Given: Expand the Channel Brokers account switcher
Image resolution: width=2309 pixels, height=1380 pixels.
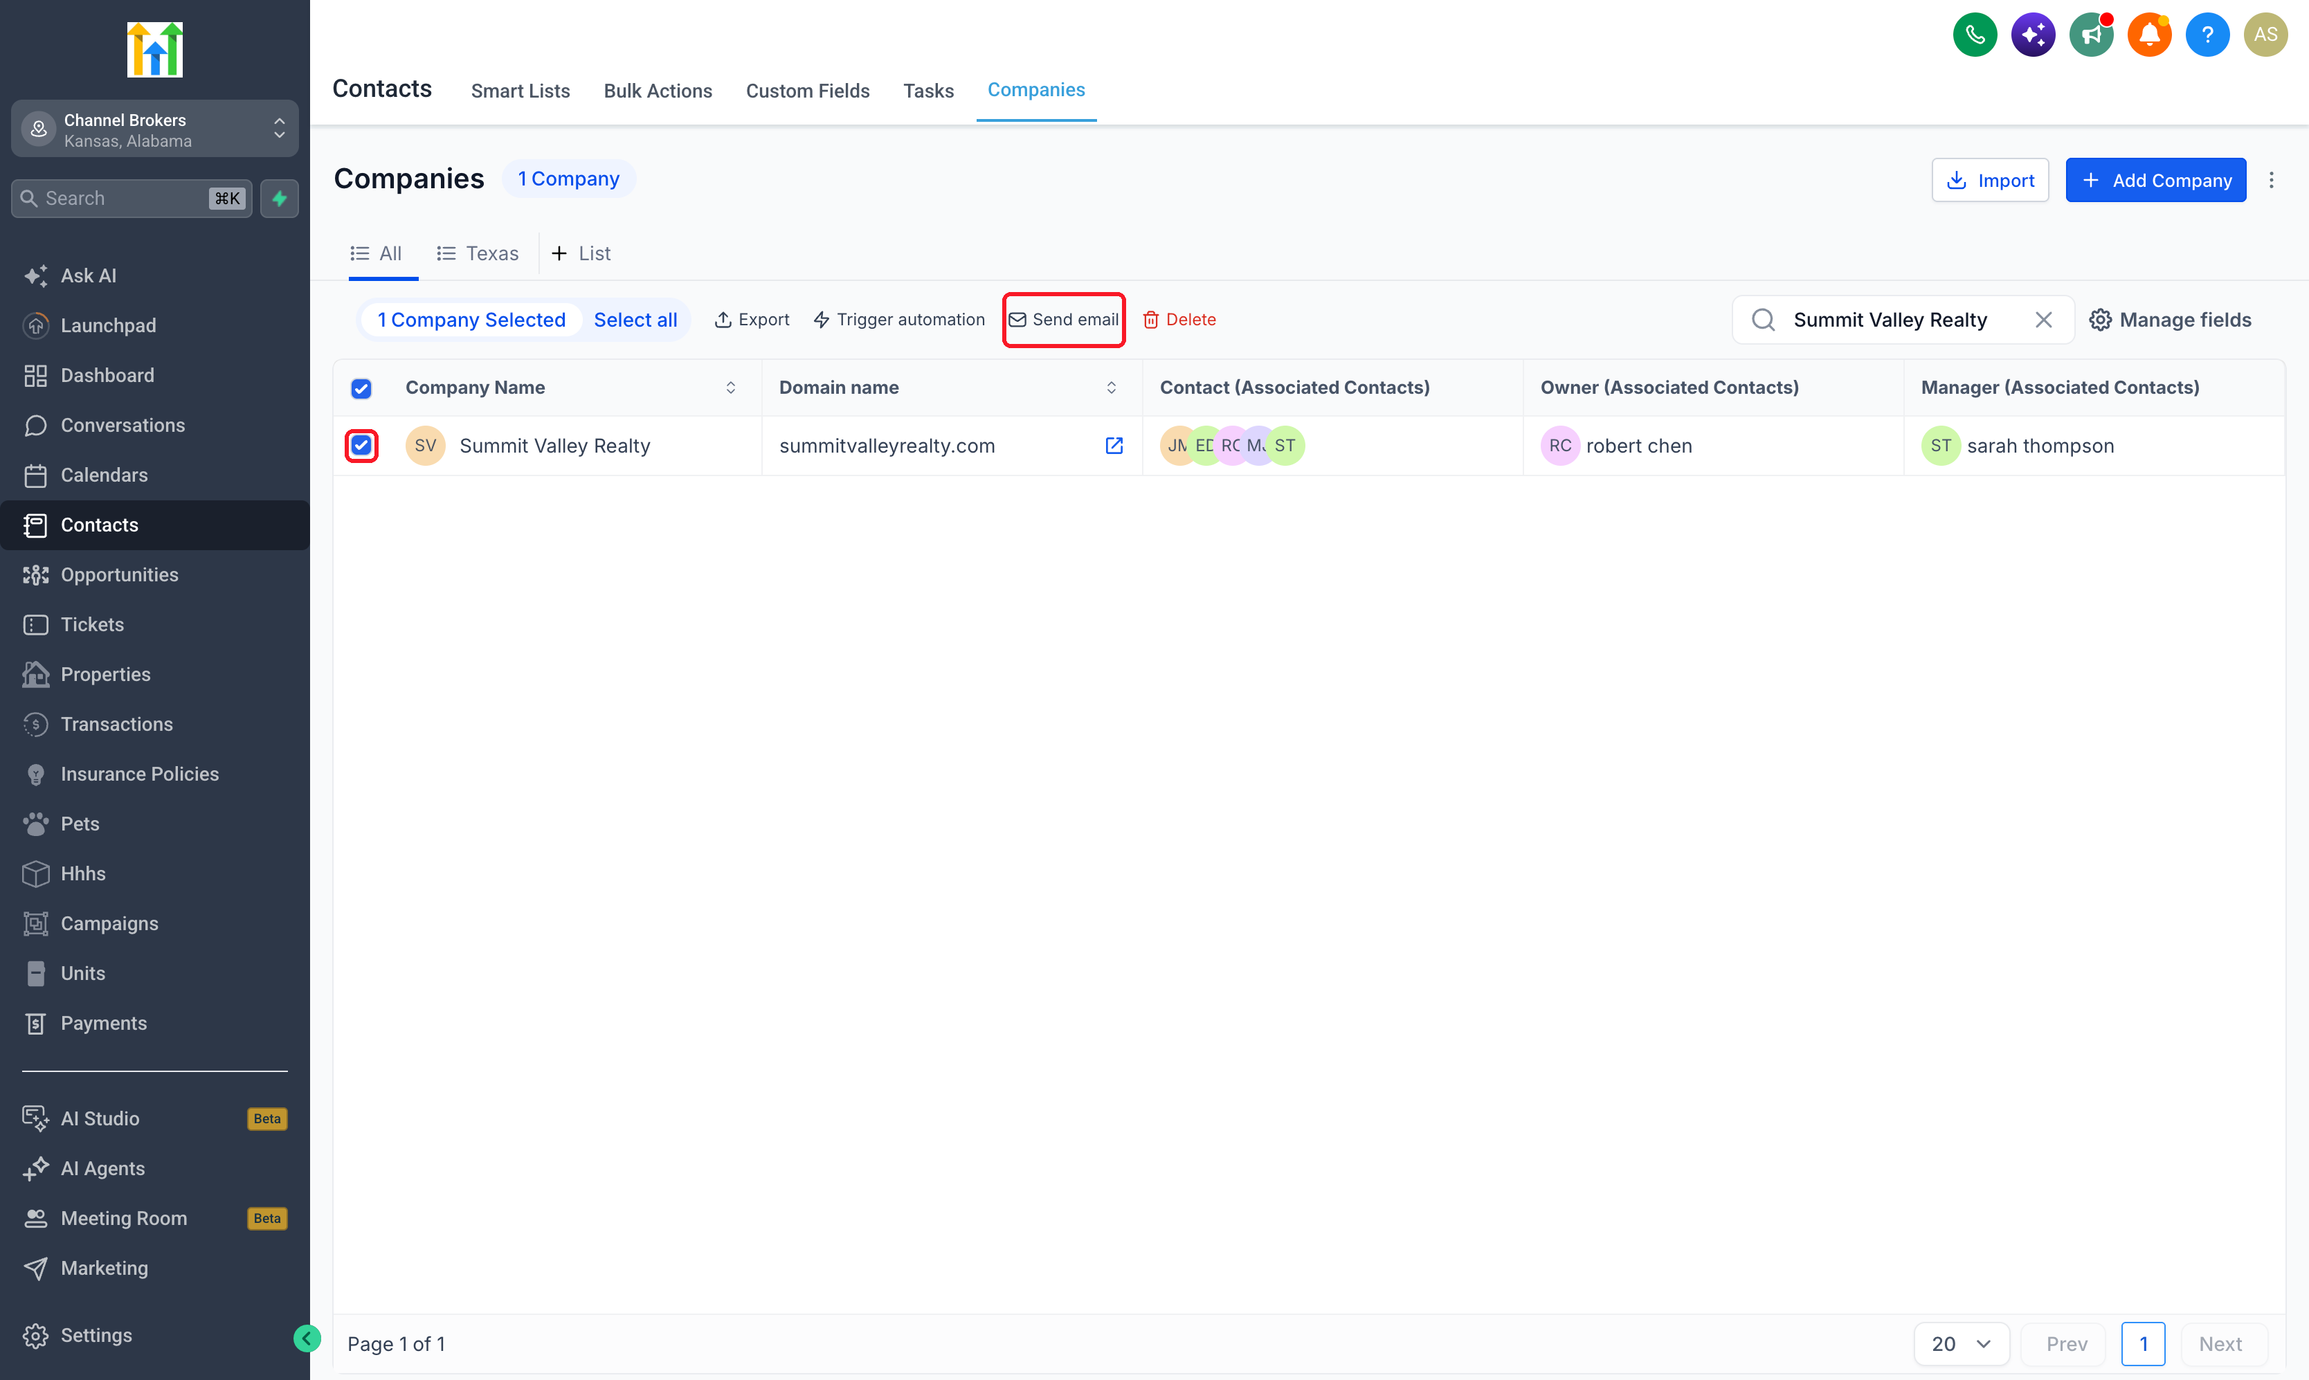Looking at the screenshot, I should click(x=154, y=129).
